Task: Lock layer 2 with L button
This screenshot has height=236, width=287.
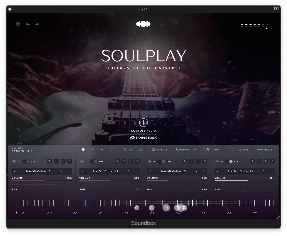Action: coord(130,161)
